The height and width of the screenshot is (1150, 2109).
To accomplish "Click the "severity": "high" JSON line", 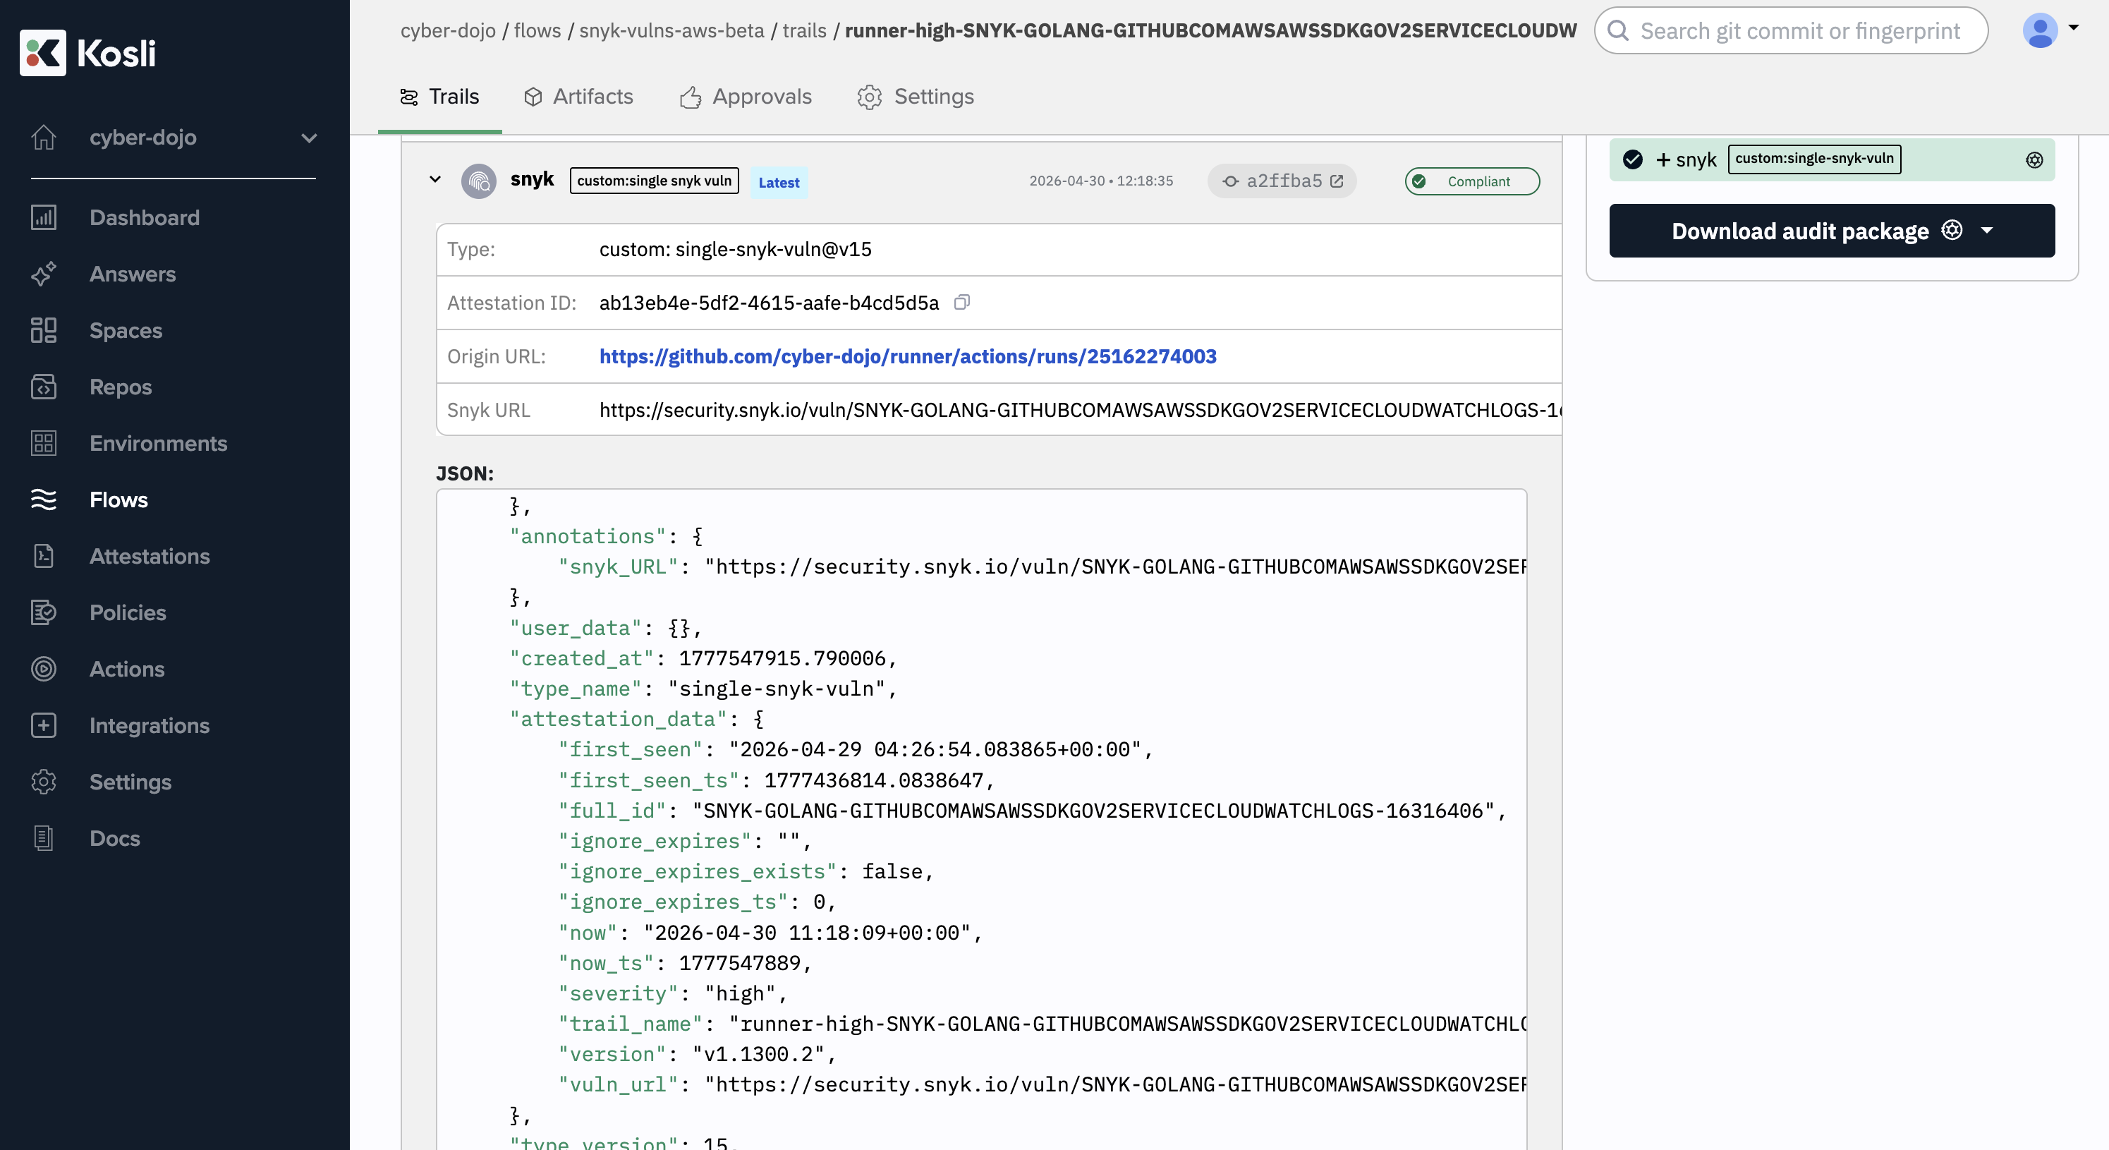I will (673, 993).
